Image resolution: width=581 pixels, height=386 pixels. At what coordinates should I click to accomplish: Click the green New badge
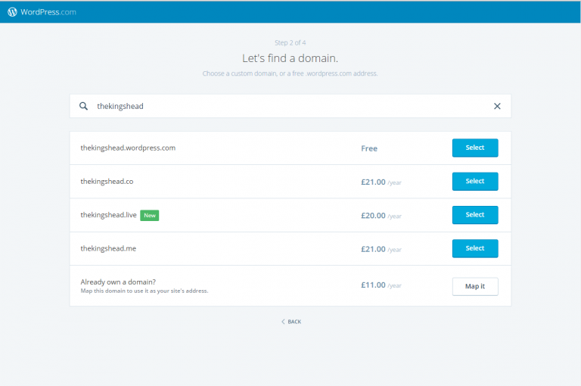[x=149, y=216]
